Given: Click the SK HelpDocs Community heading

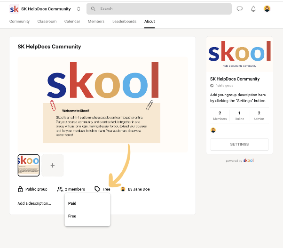Looking at the screenshot, I should [49, 47].
